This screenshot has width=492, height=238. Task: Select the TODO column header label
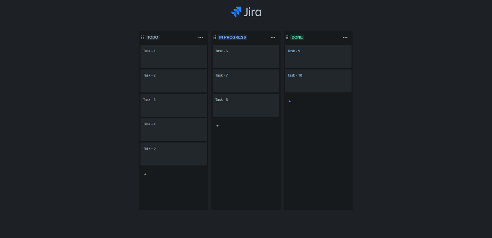coord(152,37)
